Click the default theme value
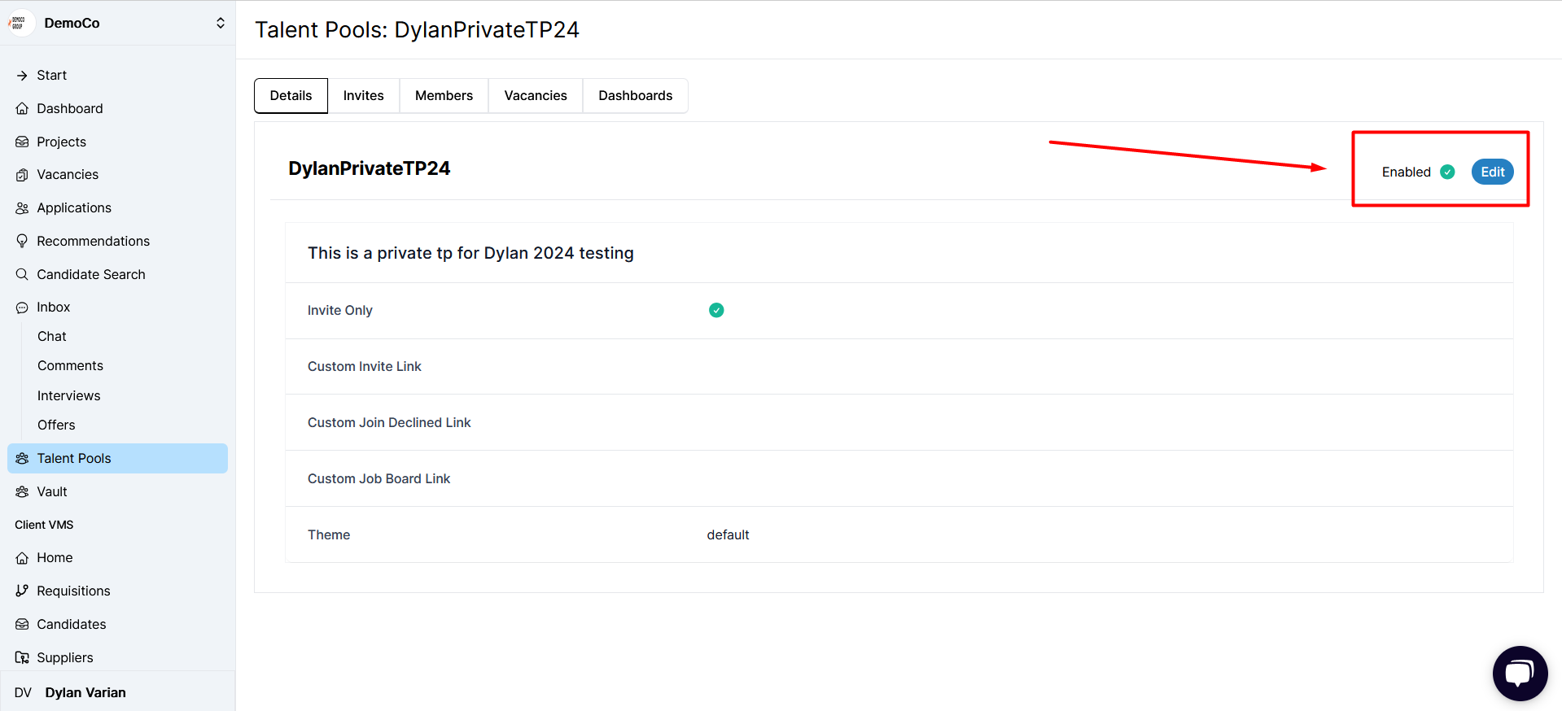The image size is (1562, 711). [728, 534]
